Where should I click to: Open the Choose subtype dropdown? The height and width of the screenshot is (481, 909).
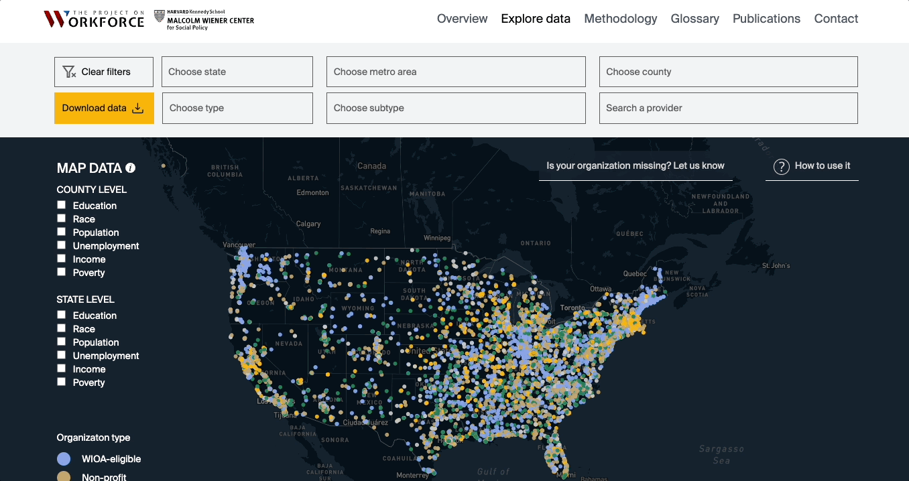click(455, 108)
